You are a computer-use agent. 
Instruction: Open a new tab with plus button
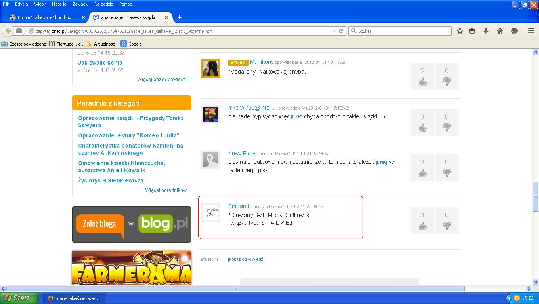[180, 17]
